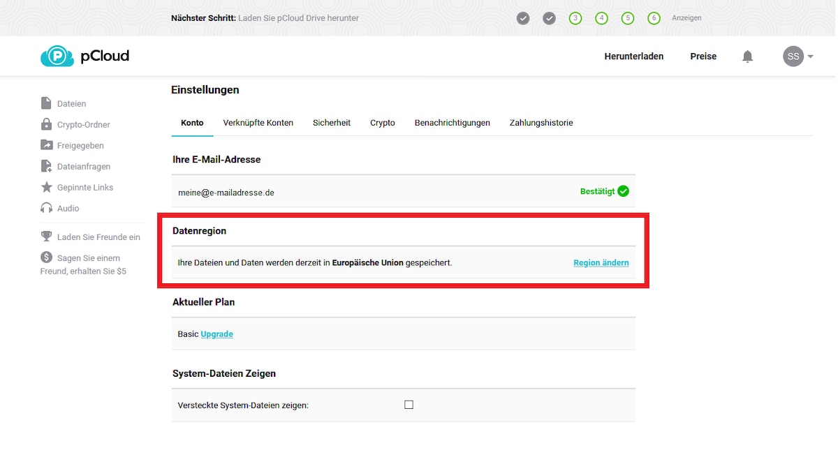Open the Zahlungshistorie tab
This screenshot has width=838, height=471.
541,123
